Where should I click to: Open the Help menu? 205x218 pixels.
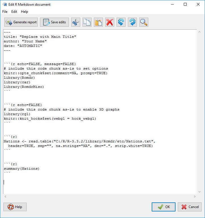tap(25, 12)
